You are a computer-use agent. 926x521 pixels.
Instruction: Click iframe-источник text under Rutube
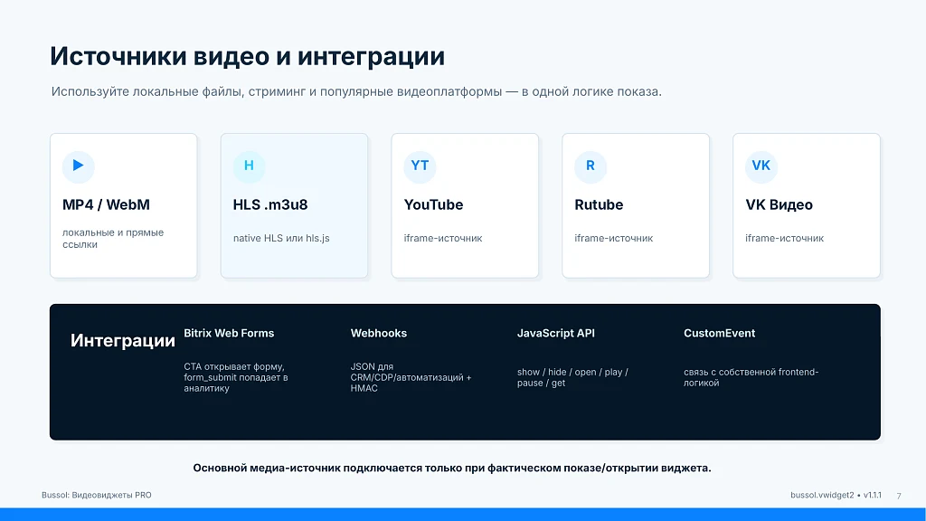[614, 238]
